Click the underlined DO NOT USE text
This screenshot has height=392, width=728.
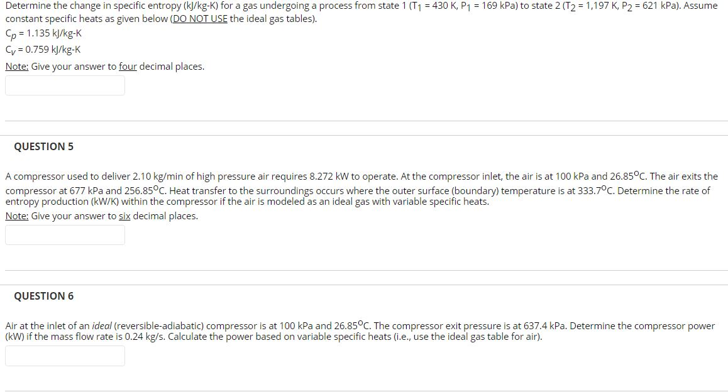pos(200,18)
